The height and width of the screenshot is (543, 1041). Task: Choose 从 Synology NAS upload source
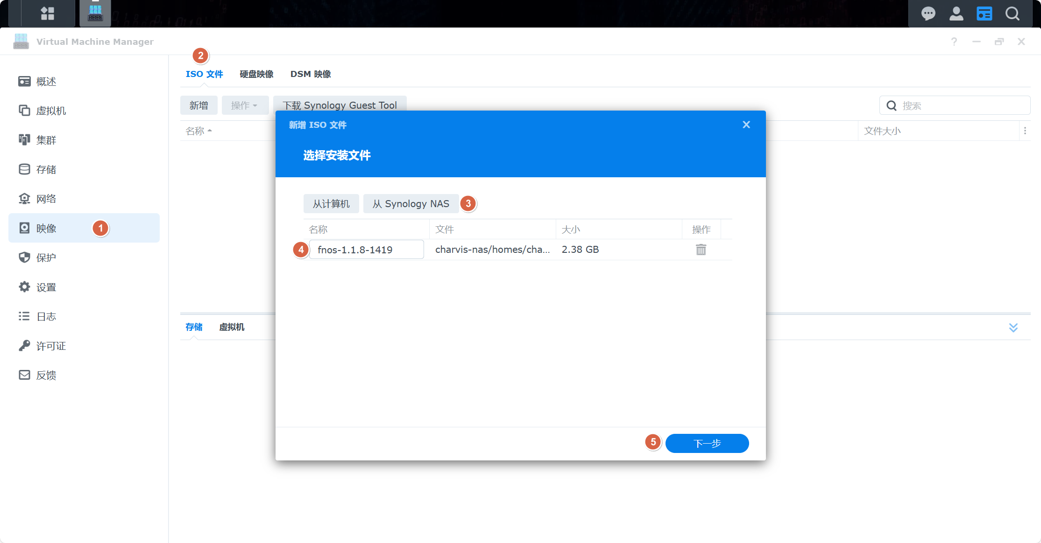click(x=411, y=204)
